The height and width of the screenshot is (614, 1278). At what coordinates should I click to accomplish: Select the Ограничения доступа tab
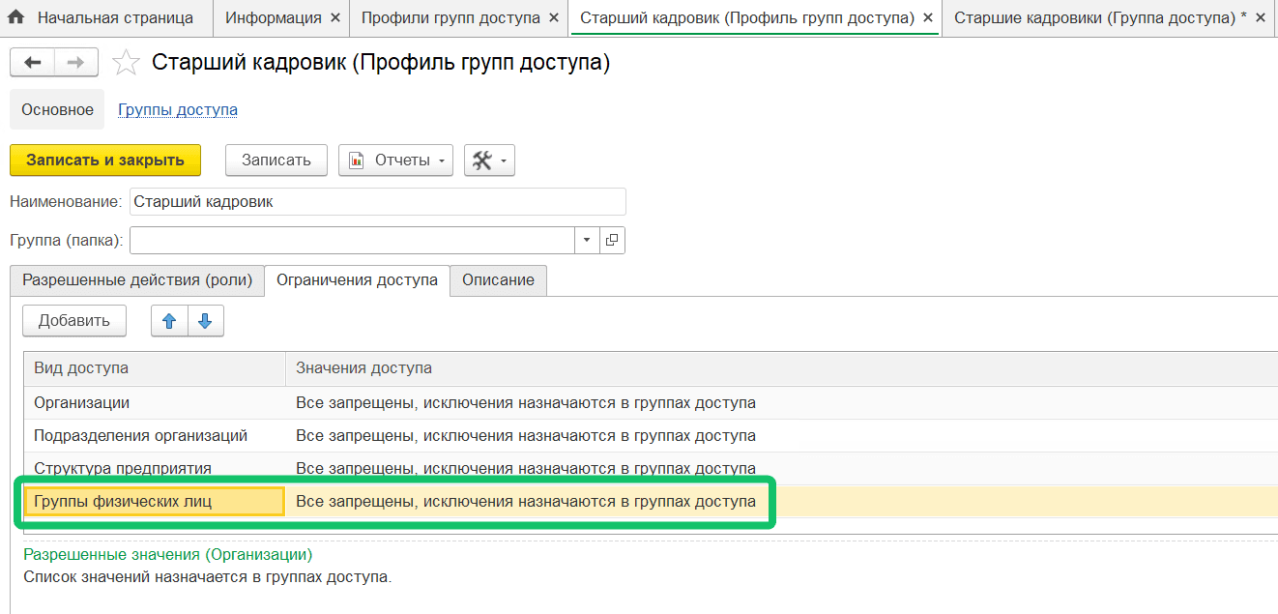[357, 280]
